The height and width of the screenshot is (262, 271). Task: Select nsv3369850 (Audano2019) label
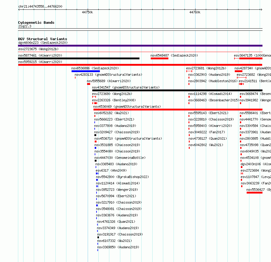[118, 247]
